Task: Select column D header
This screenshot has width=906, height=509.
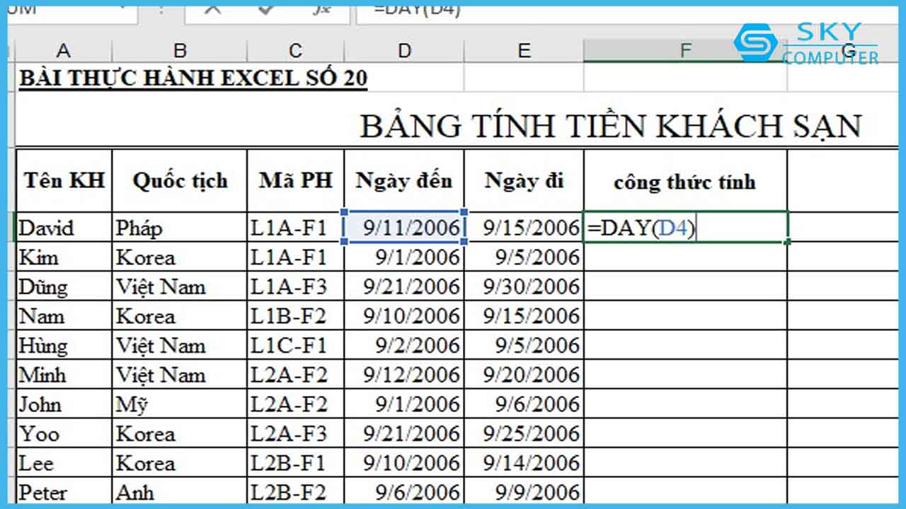Action: coord(404,50)
